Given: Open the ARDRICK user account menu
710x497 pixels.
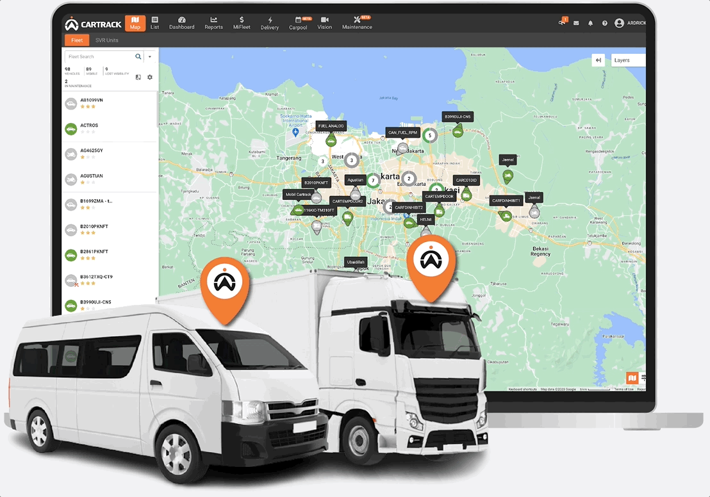Looking at the screenshot, I should click(630, 23).
